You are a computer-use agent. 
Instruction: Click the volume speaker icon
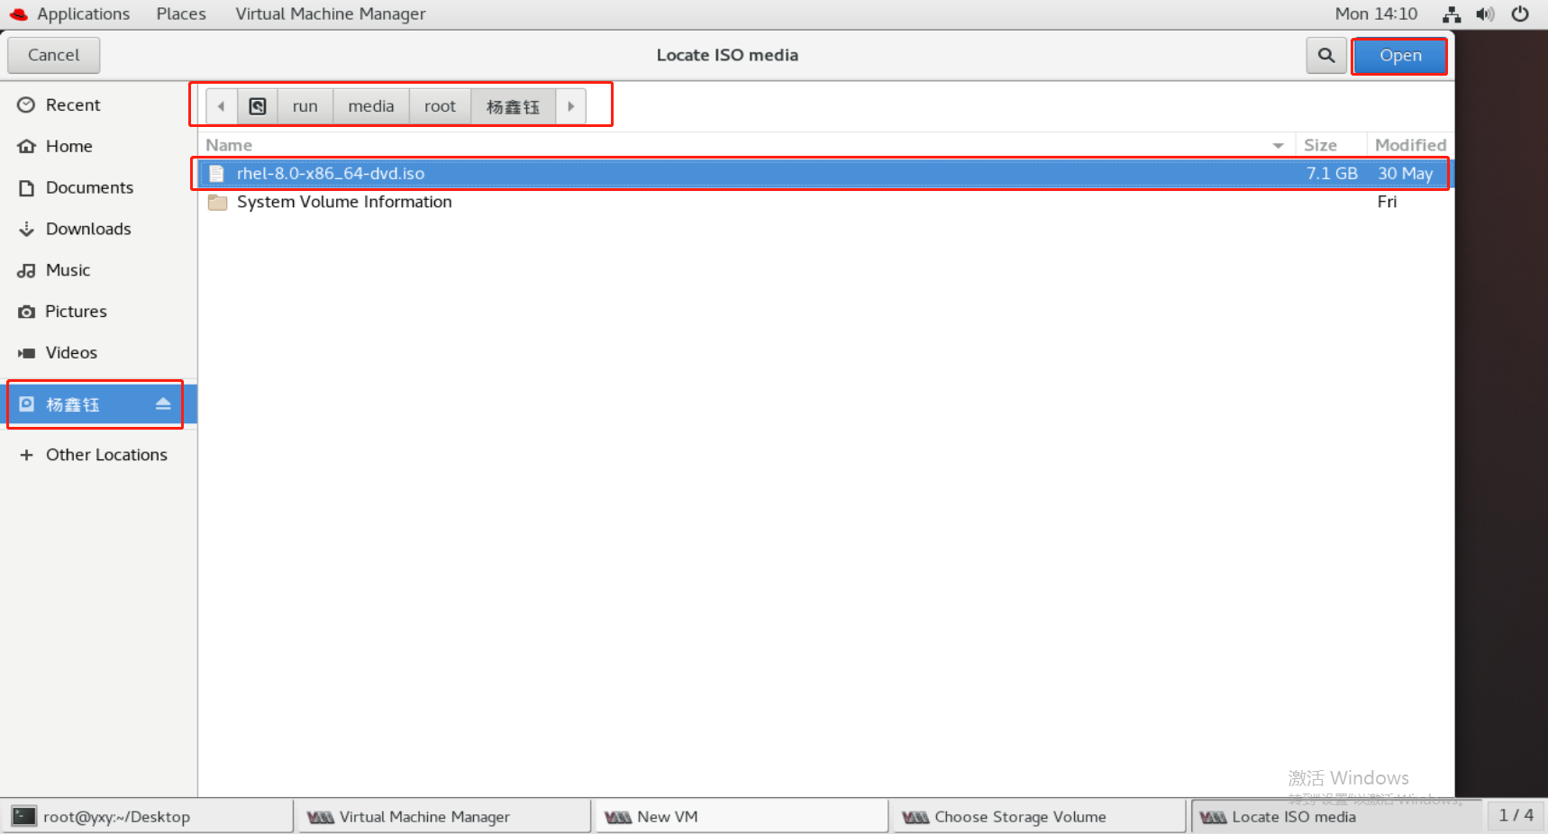[x=1485, y=14]
